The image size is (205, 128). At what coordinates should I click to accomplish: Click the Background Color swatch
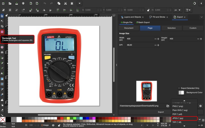pyautogui.click(x=181, y=92)
